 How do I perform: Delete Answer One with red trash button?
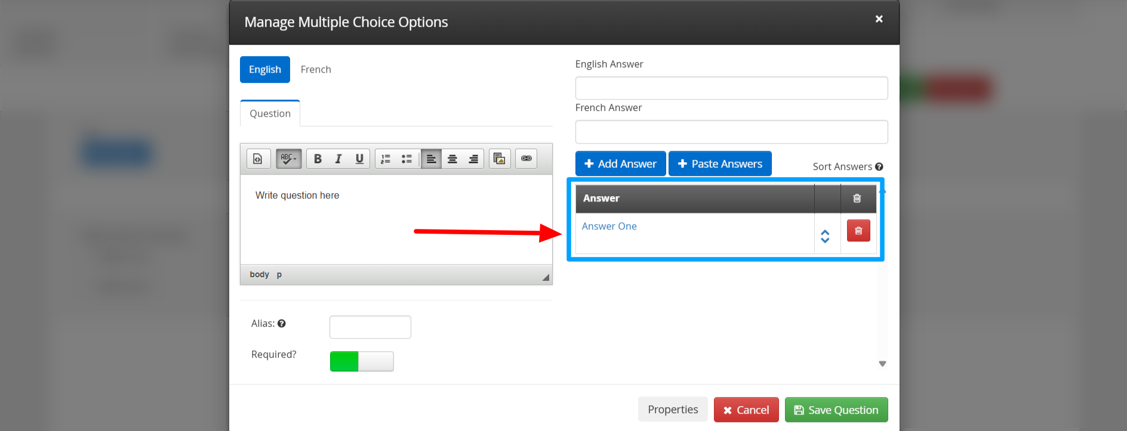click(858, 231)
